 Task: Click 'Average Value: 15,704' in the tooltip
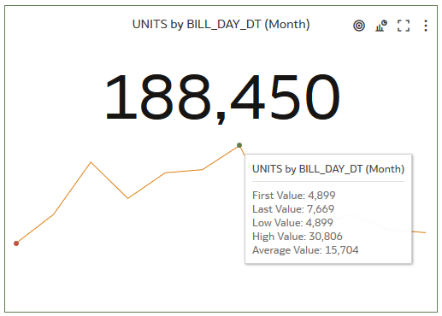click(x=305, y=250)
